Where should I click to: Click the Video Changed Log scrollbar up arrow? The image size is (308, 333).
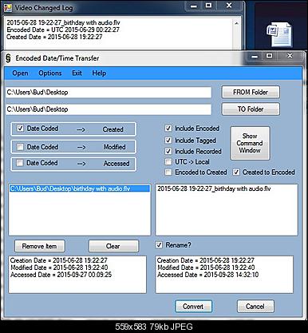tap(236, 23)
